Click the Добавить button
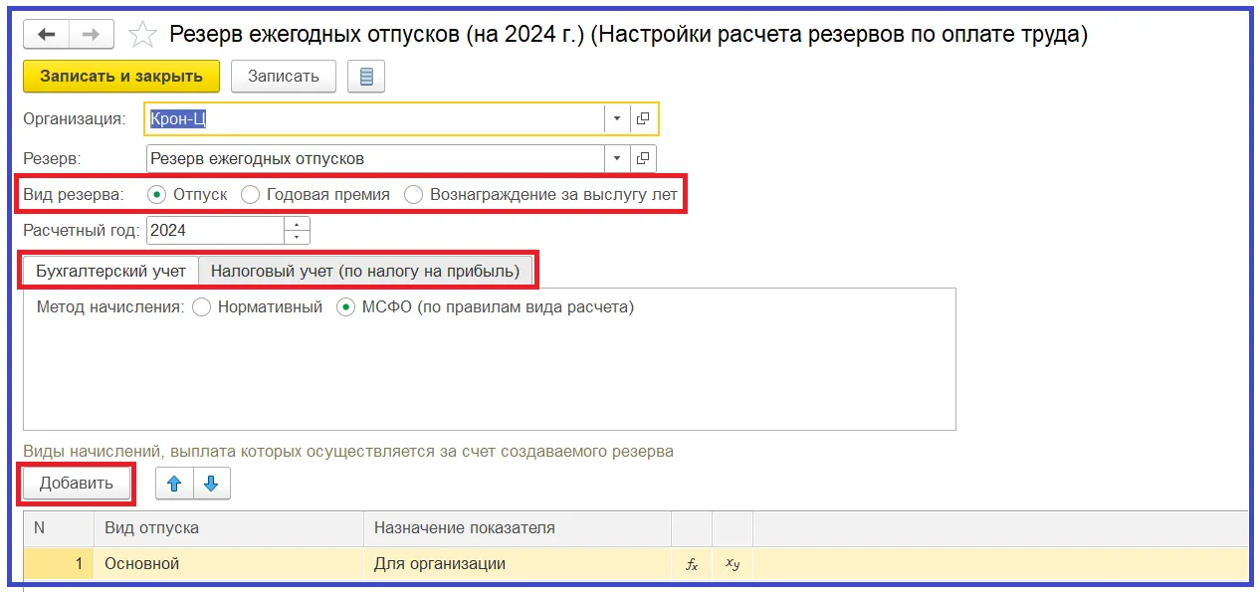The image size is (1260, 592). point(77,484)
